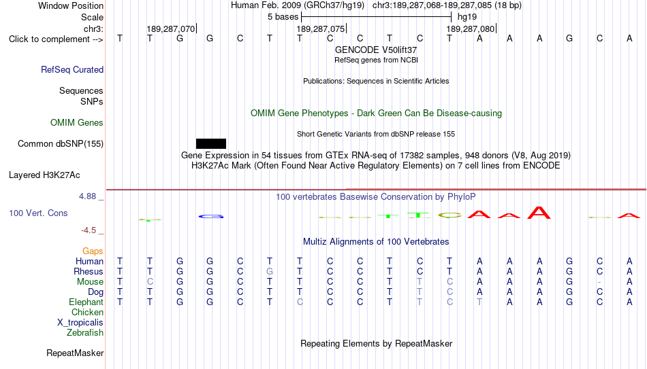Click the olive C PhyloP conservation logo

[x=449, y=215]
